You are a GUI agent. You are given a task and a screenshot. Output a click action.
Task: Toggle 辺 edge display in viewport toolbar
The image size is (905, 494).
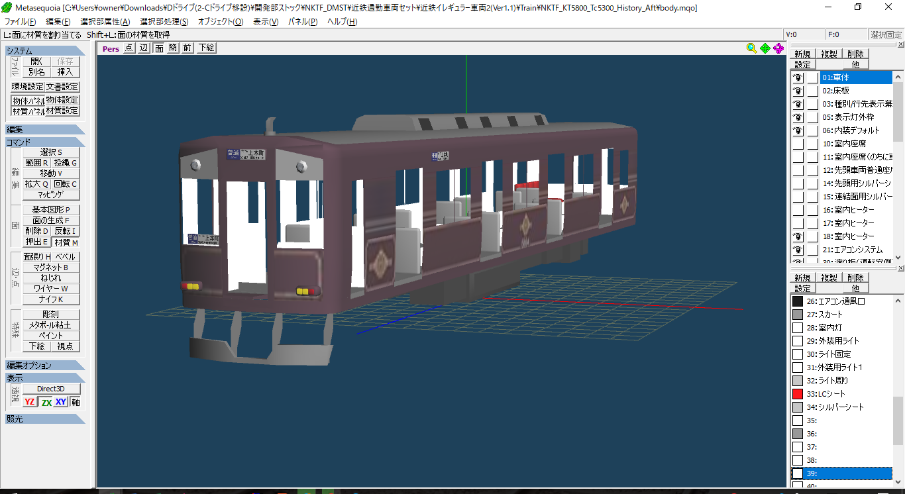(144, 48)
